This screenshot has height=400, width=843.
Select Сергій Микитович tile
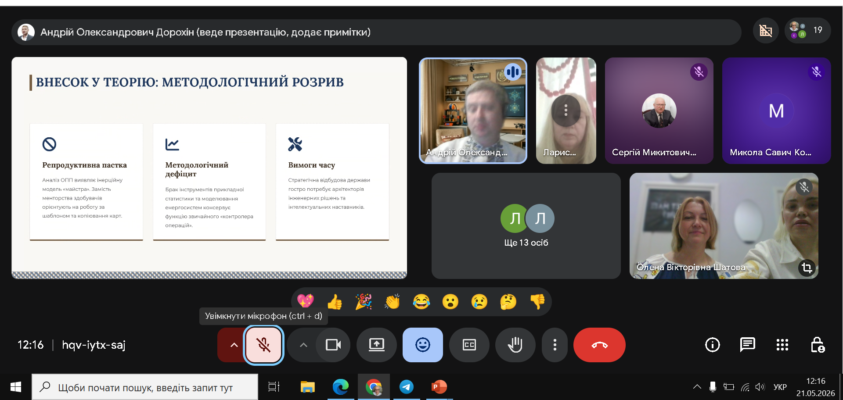tap(659, 111)
